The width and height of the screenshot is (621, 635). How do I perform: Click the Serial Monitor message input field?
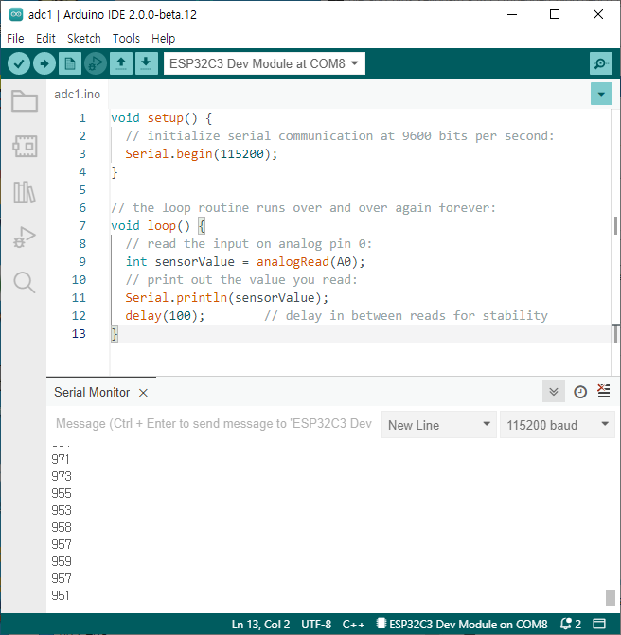pyautogui.click(x=214, y=424)
